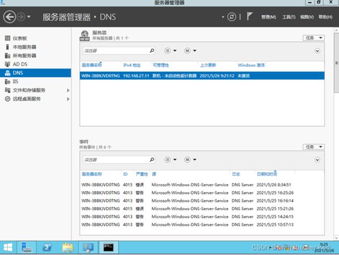Open the 帮助(H) menu

pos(325,17)
